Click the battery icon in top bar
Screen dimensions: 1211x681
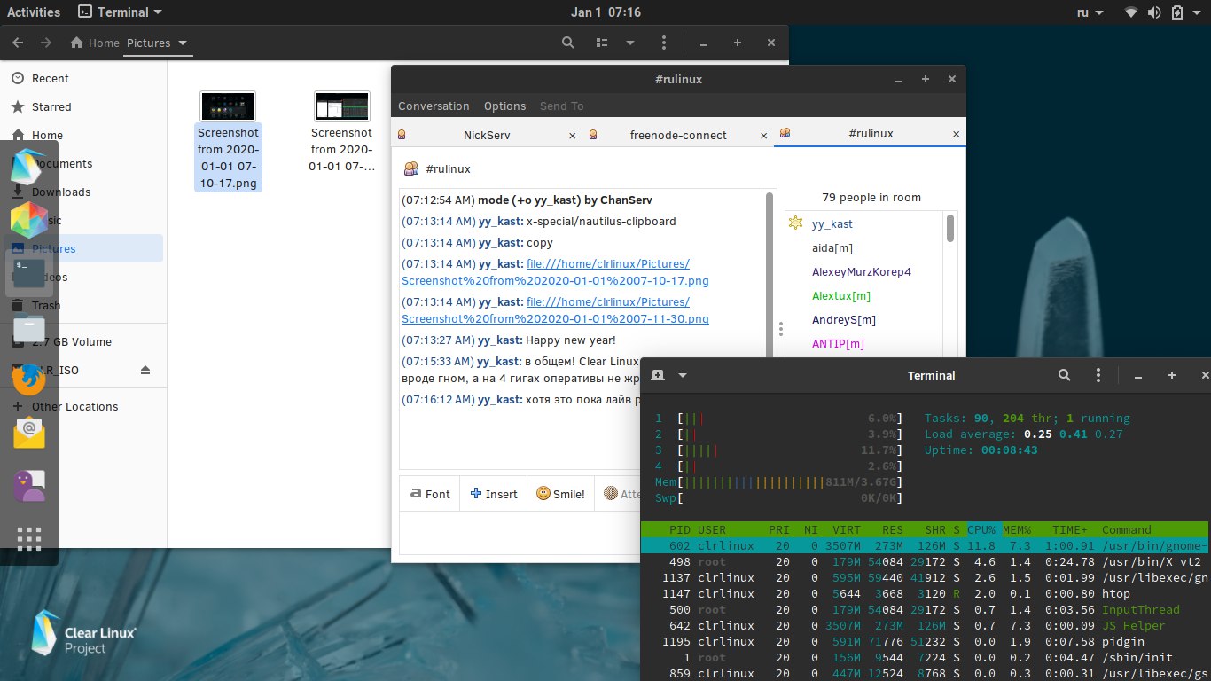(x=1176, y=12)
